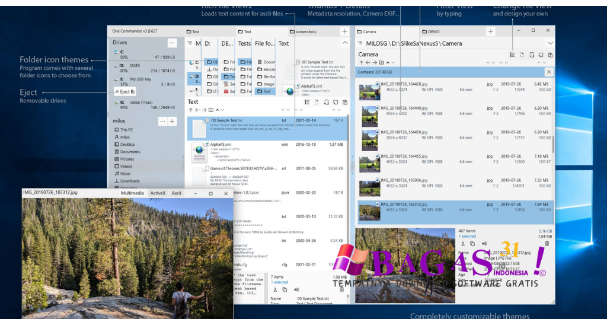Change file view layout in Camera pane
607x319 pixels.
pyautogui.click(x=512, y=55)
